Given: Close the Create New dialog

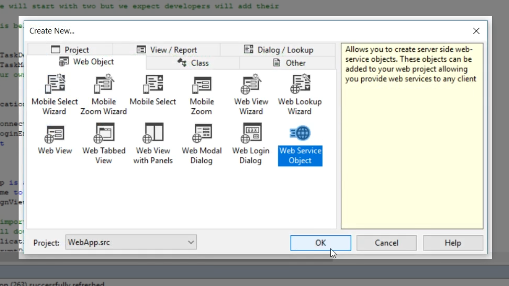Looking at the screenshot, I should pos(476,31).
